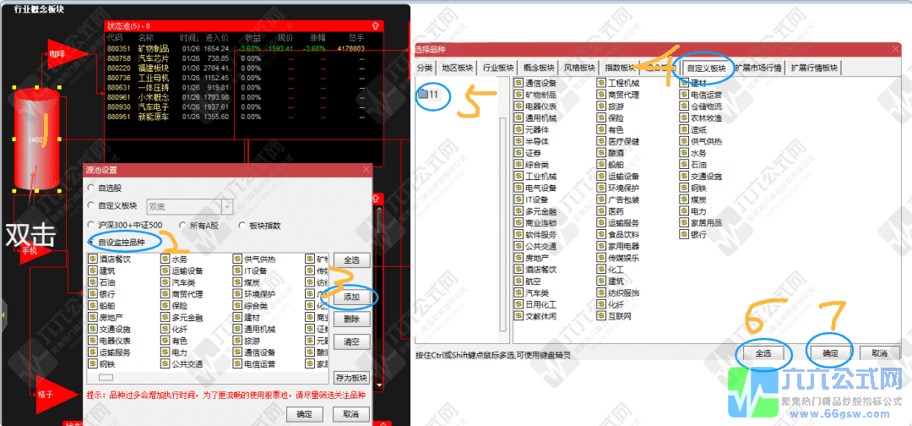The image size is (912, 426).
Task: Click the 证券 sector icon in 选择品种
Action: pos(518,153)
